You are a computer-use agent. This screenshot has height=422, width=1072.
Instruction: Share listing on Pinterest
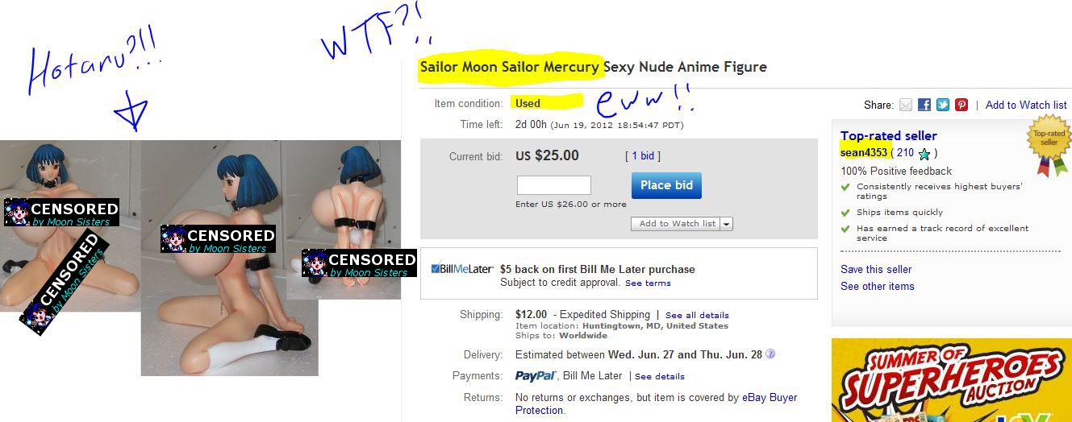pyautogui.click(x=961, y=105)
